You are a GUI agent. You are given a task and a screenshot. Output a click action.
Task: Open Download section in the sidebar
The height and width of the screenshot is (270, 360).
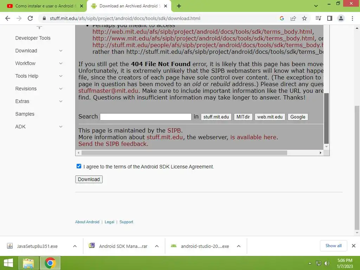tap(26, 51)
